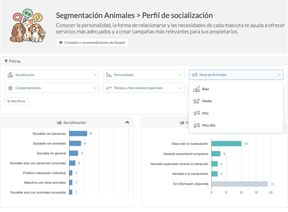288x212 pixels.
Task: Click the Sociable solo con personas conocidas bar
Action: [x=72, y=163]
